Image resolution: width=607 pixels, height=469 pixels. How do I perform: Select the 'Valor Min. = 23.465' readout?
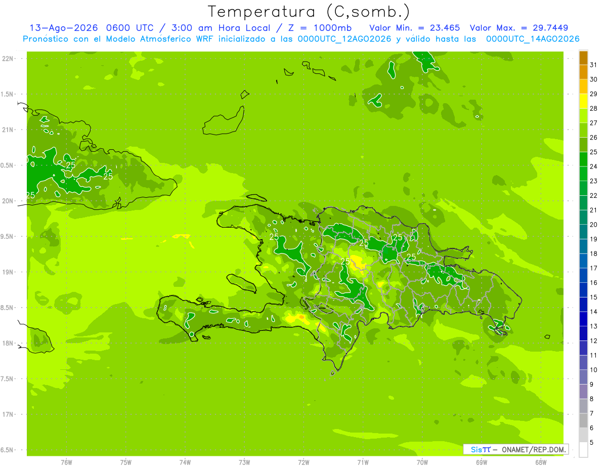[x=414, y=27]
